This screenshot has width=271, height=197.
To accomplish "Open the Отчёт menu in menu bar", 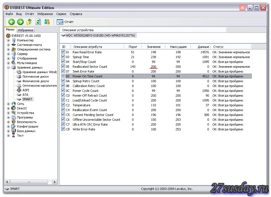I will pyautogui.click(x=29, y=14).
